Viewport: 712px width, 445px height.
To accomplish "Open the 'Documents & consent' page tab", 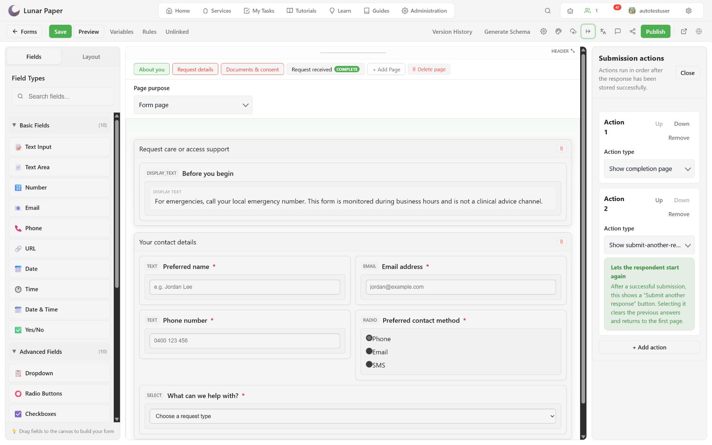I will [x=252, y=69].
